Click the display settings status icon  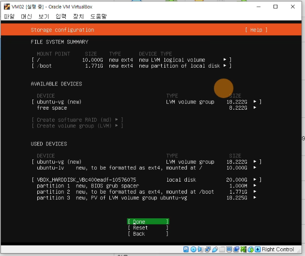point(229,249)
